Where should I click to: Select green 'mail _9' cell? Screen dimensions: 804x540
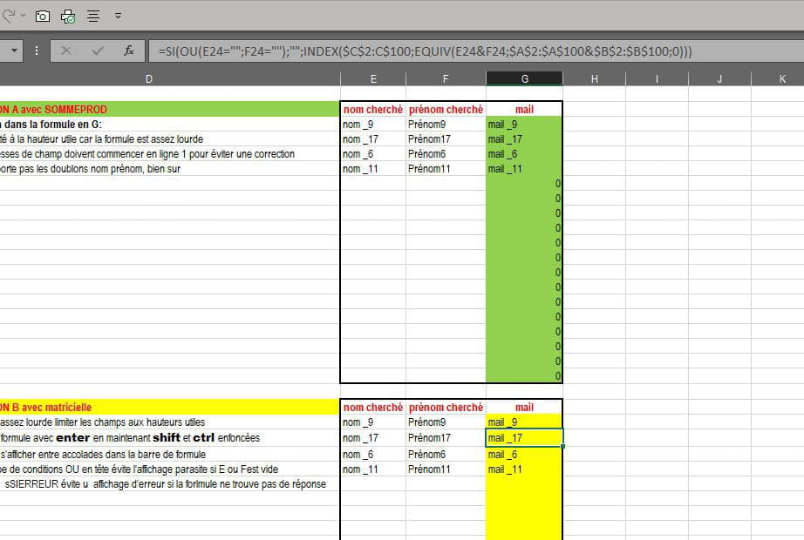[524, 124]
